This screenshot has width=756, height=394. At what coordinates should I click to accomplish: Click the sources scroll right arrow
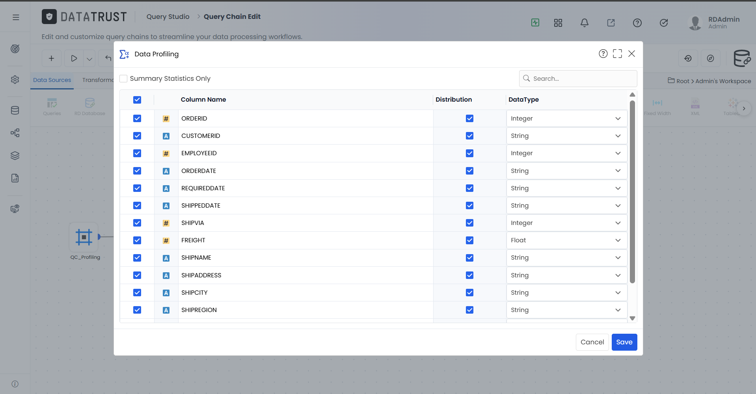744,108
